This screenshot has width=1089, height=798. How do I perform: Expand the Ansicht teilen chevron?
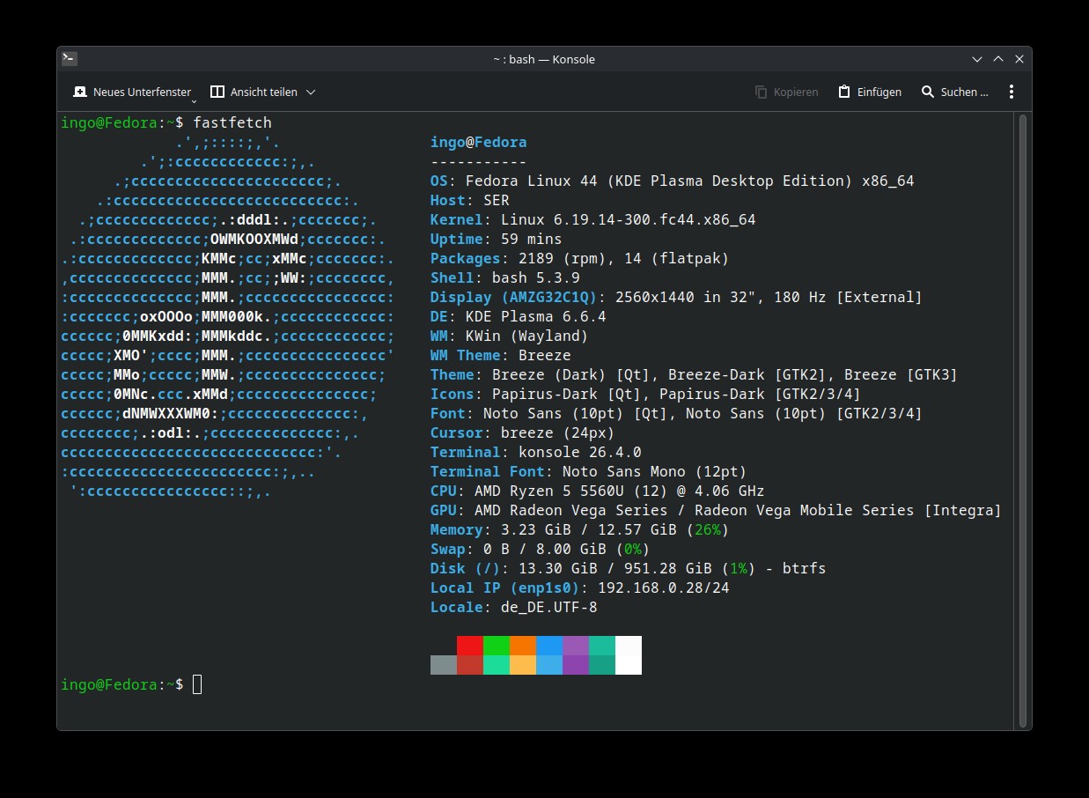click(x=311, y=92)
